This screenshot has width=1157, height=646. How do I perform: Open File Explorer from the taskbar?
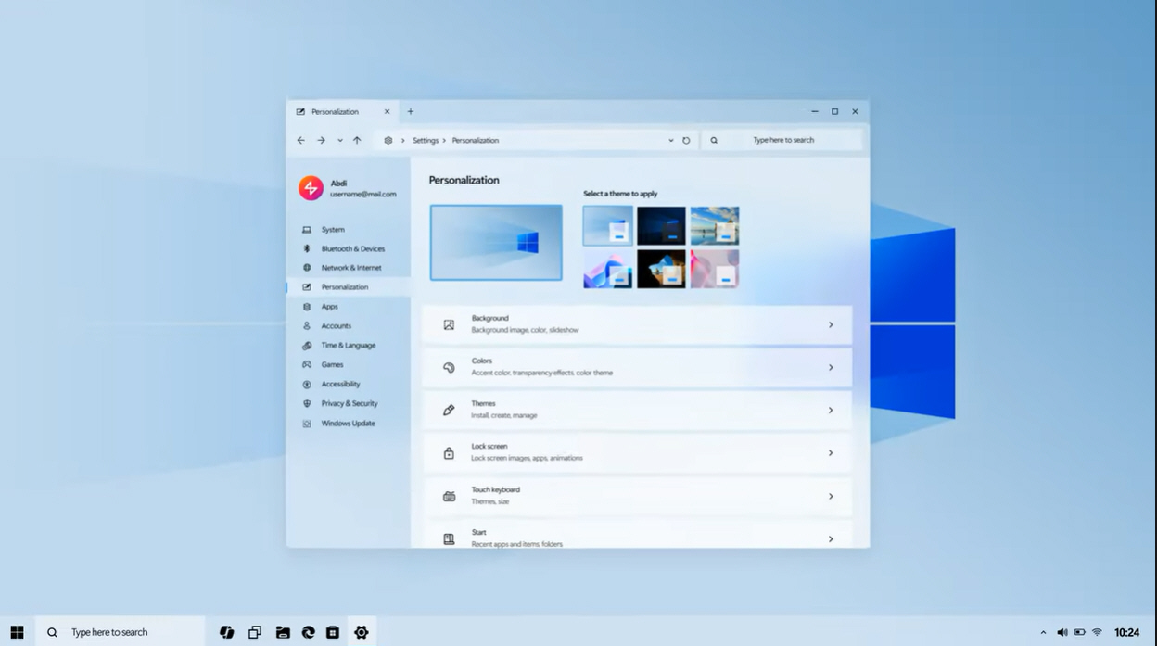[282, 631]
